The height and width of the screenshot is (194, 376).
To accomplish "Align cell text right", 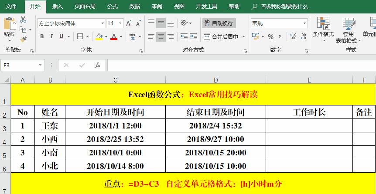I will [x=171, y=36].
